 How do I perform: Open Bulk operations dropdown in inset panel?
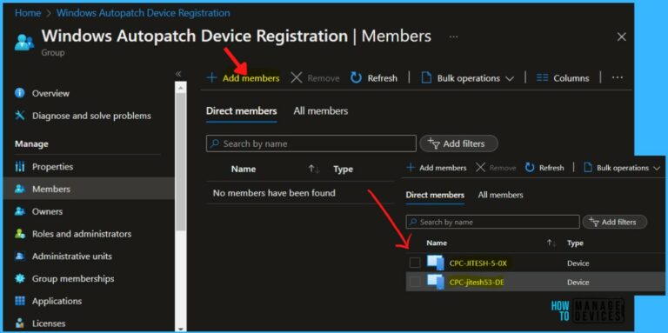pyautogui.click(x=622, y=168)
